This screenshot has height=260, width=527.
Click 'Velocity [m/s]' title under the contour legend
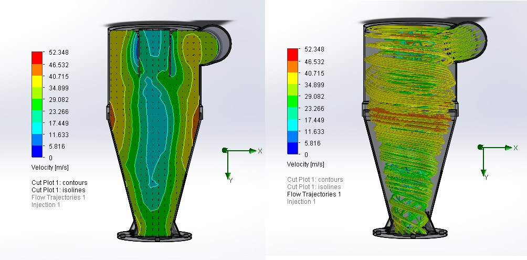pos(51,167)
